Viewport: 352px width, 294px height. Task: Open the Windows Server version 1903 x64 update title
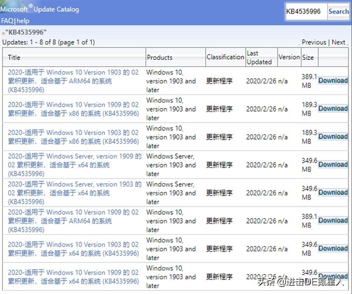tap(75, 192)
